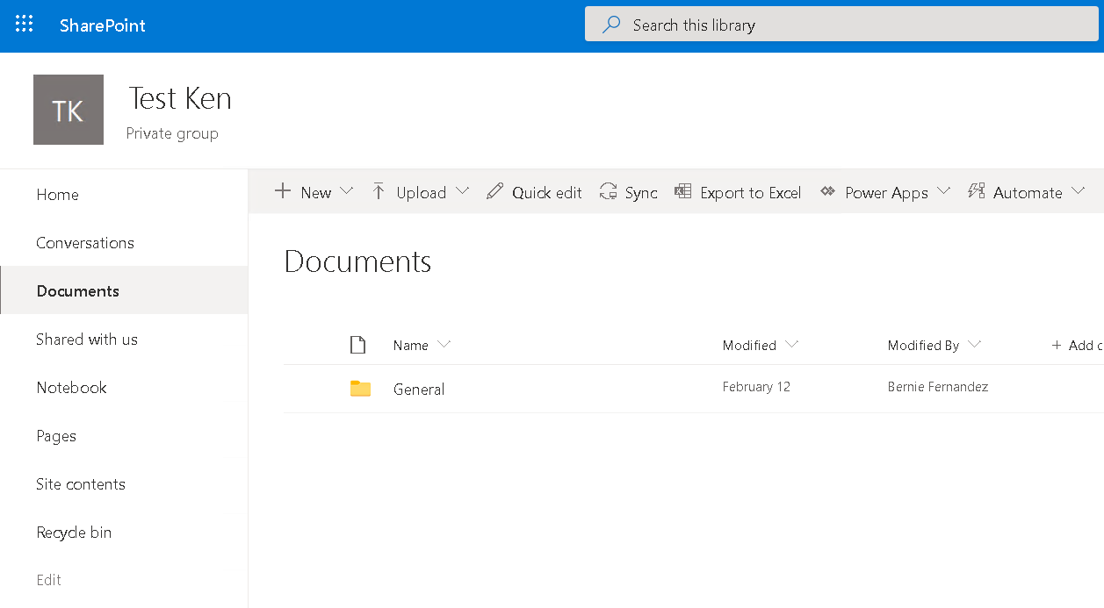This screenshot has width=1104, height=608.
Task: Expand the Power Apps dropdown arrow
Action: point(943,191)
